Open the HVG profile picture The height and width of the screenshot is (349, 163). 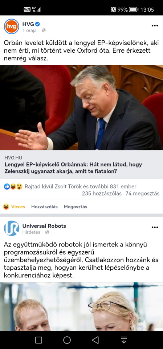[11, 26]
